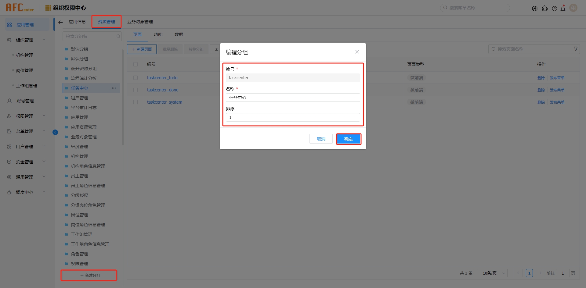
Task: Open the more options menu on 任务中心 group
Action: coord(114,88)
